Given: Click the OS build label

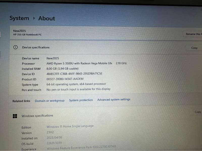Looking at the screenshot, I should [27, 144].
